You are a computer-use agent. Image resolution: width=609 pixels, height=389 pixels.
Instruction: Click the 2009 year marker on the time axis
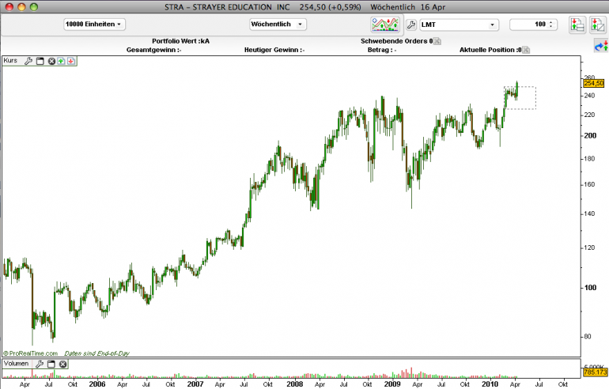[x=392, y=384]
